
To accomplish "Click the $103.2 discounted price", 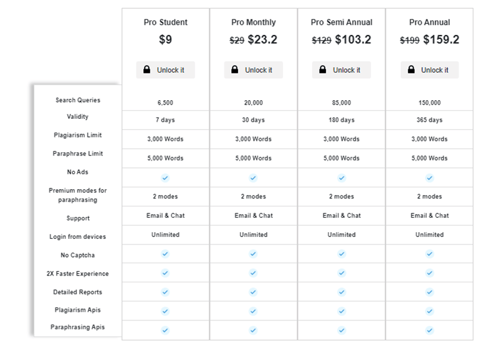I will point(353,40).
